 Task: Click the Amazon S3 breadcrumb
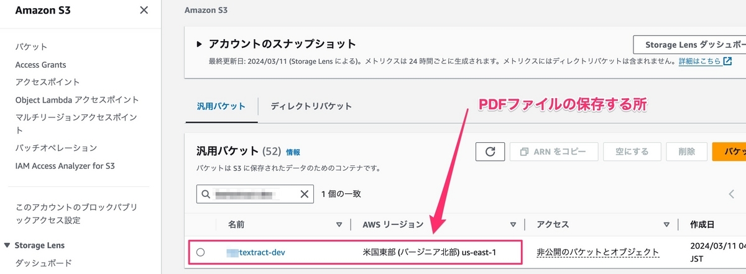[206, 11]
